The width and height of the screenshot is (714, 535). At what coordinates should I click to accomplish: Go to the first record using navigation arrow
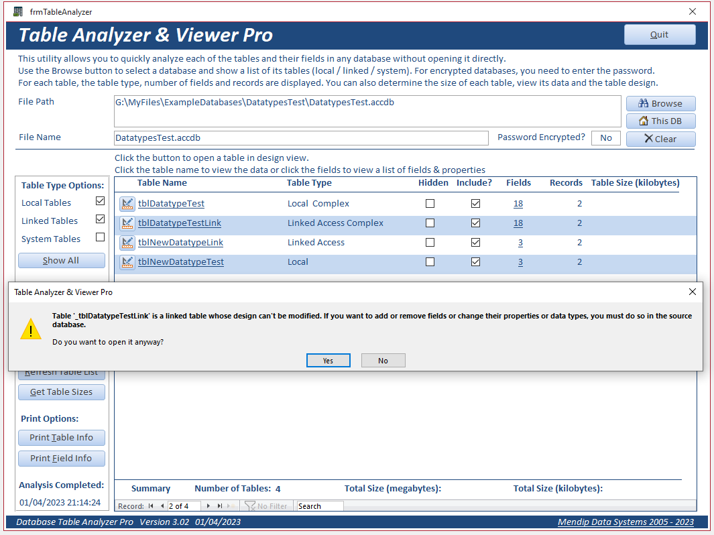(x=151, y=506)
